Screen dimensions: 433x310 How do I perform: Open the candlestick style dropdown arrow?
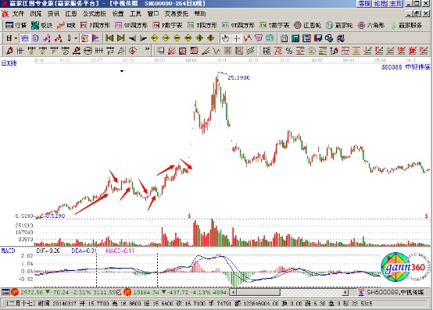76,38
